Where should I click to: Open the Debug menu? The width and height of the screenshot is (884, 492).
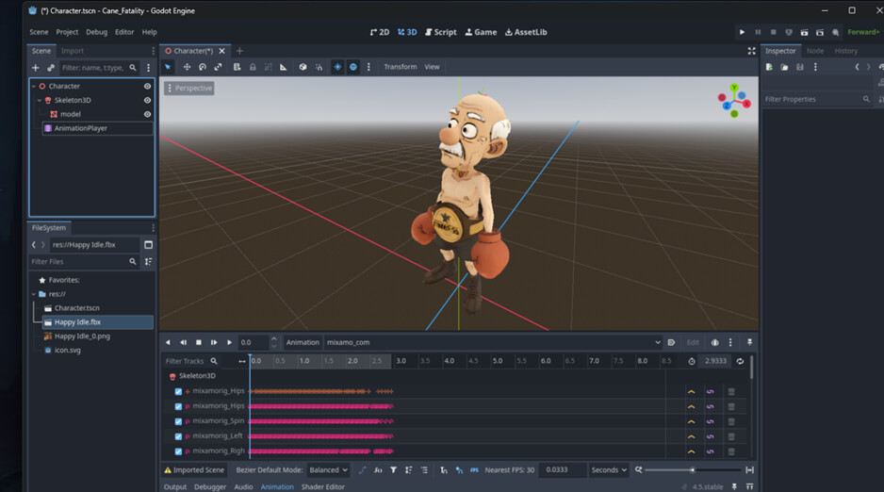pyautogui.click(x=97, y=32)
